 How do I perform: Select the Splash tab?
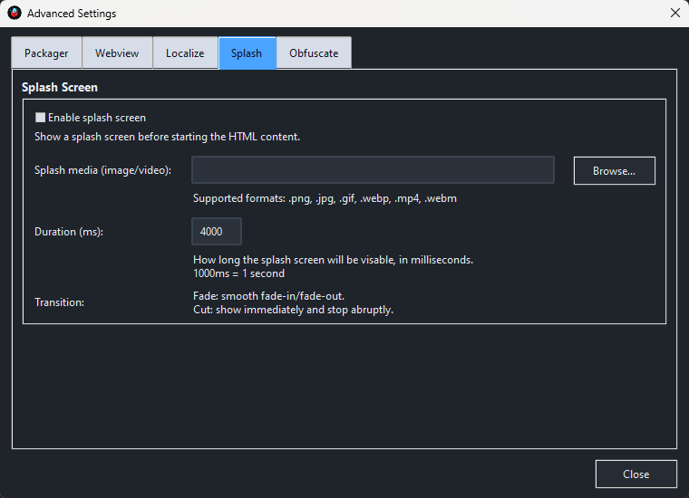[247, 53]
